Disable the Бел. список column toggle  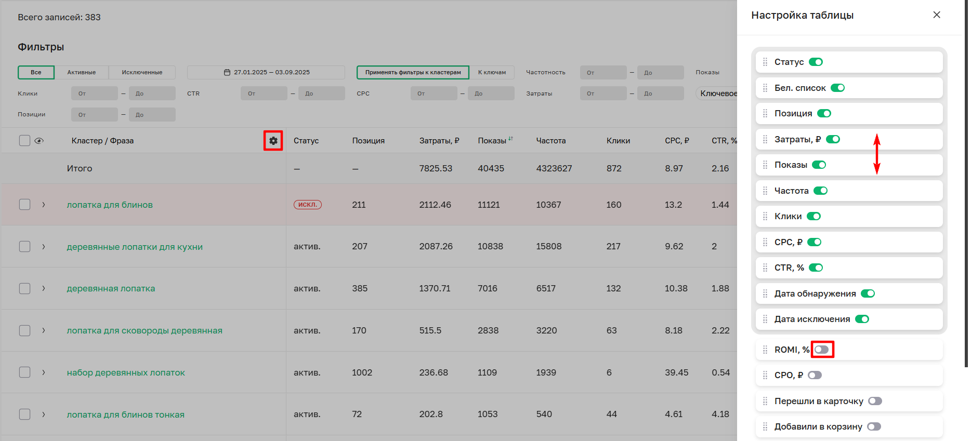click(837, 88)
